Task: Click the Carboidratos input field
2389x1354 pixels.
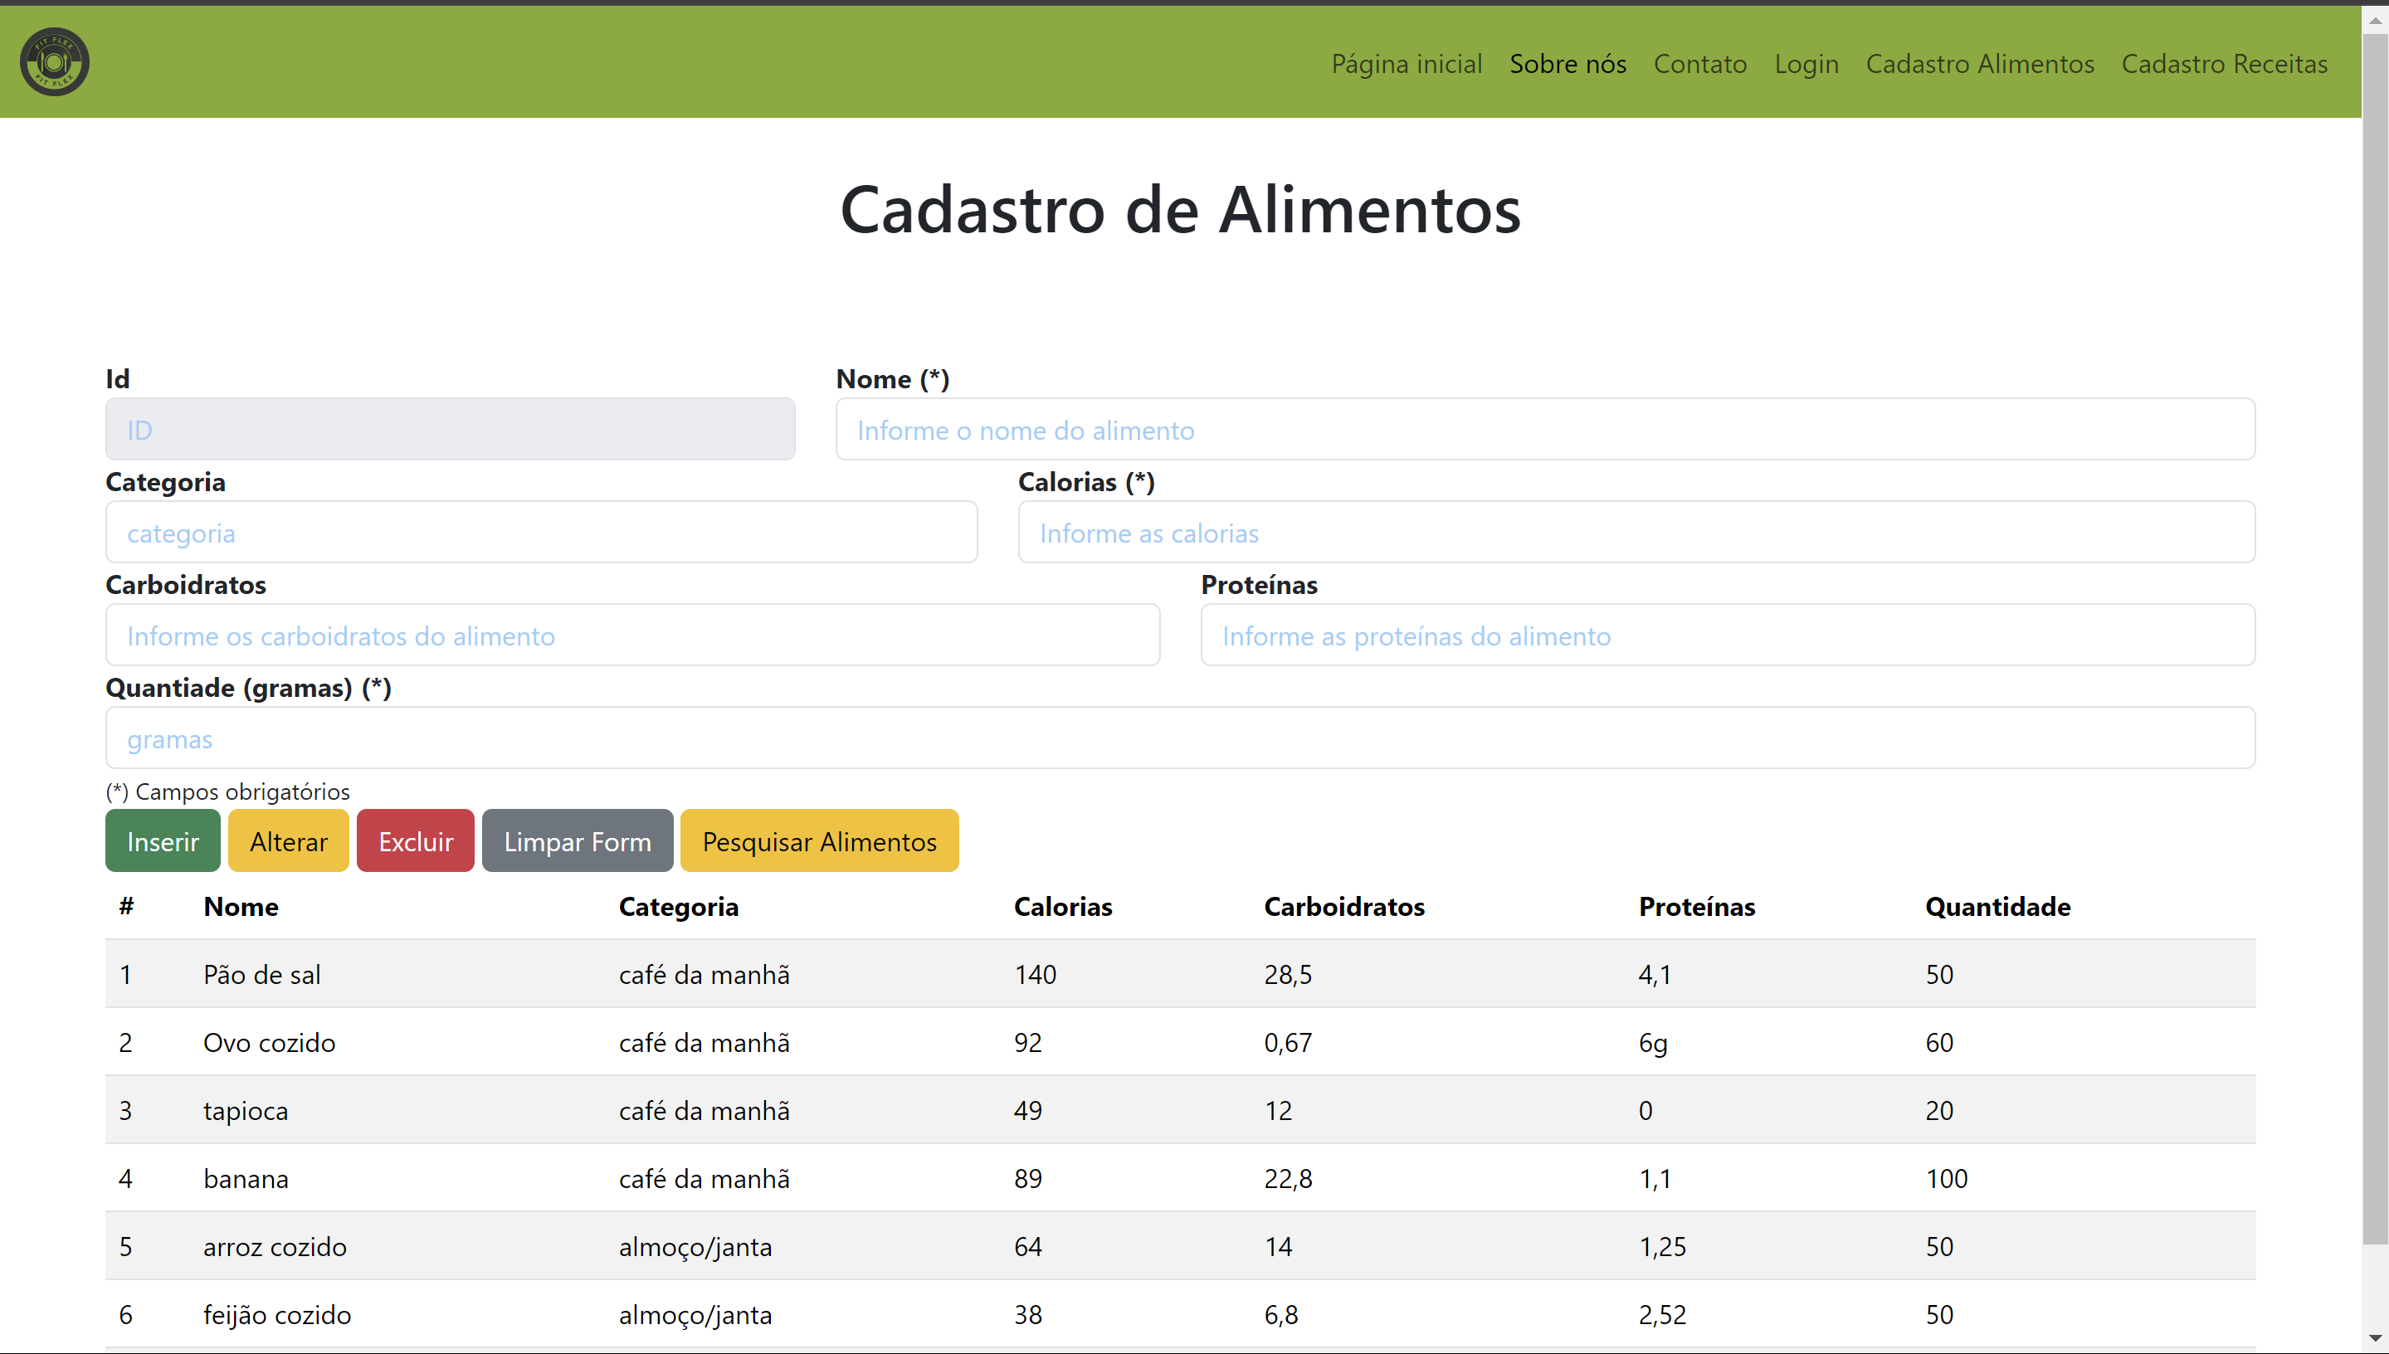Action: pos(632,636)
